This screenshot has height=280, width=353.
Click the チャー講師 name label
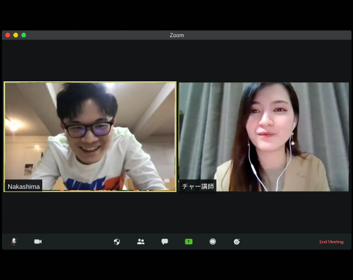click(198, 186)
